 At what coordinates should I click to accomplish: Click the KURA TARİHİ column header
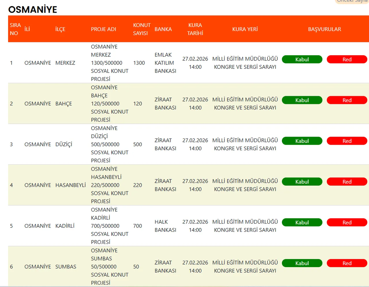pyautogui.click(x=195, y=29)
